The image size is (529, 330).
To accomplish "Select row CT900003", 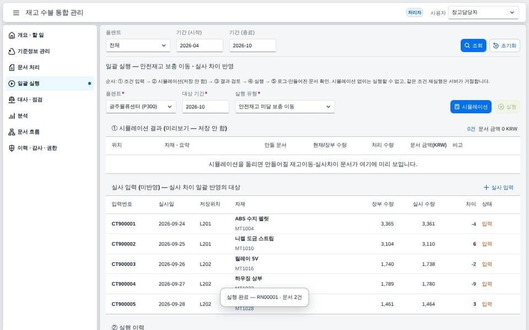I will [x=313, y=264].
